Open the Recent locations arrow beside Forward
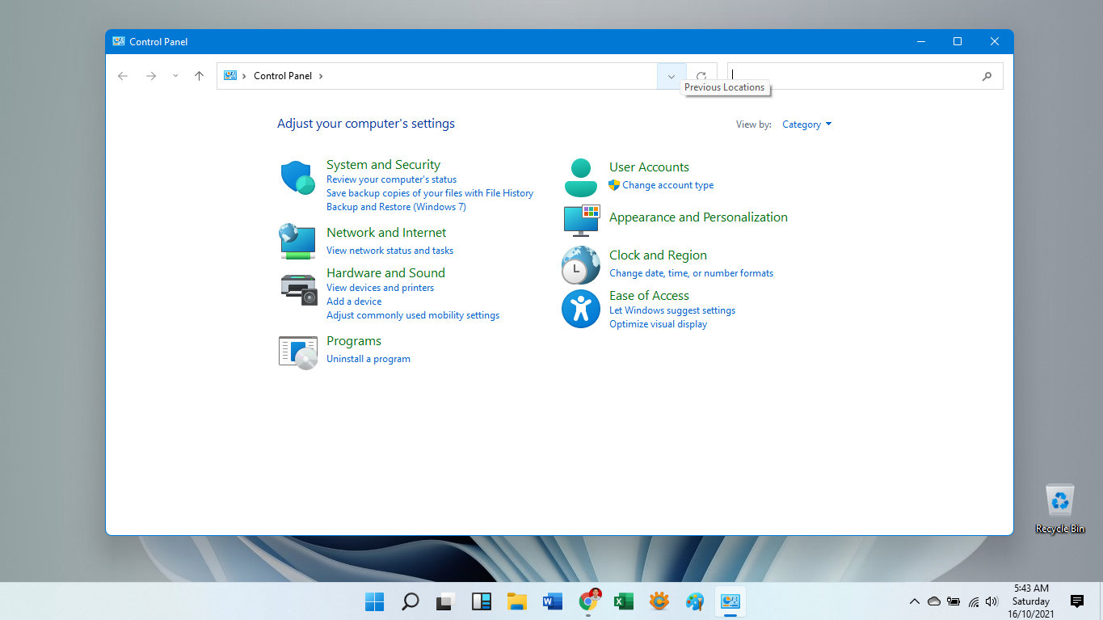 coord(175,76)
